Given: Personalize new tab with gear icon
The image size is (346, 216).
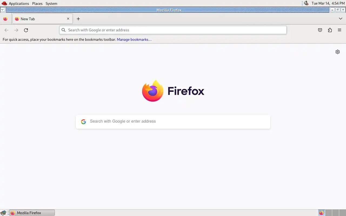Looking at the screenshot, I should (x=338, y=52).
